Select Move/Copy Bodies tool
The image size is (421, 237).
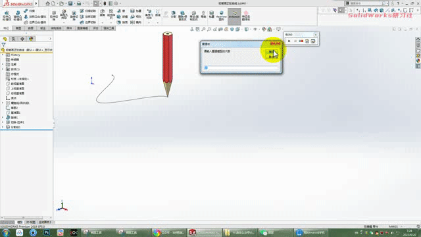[194, 16]
